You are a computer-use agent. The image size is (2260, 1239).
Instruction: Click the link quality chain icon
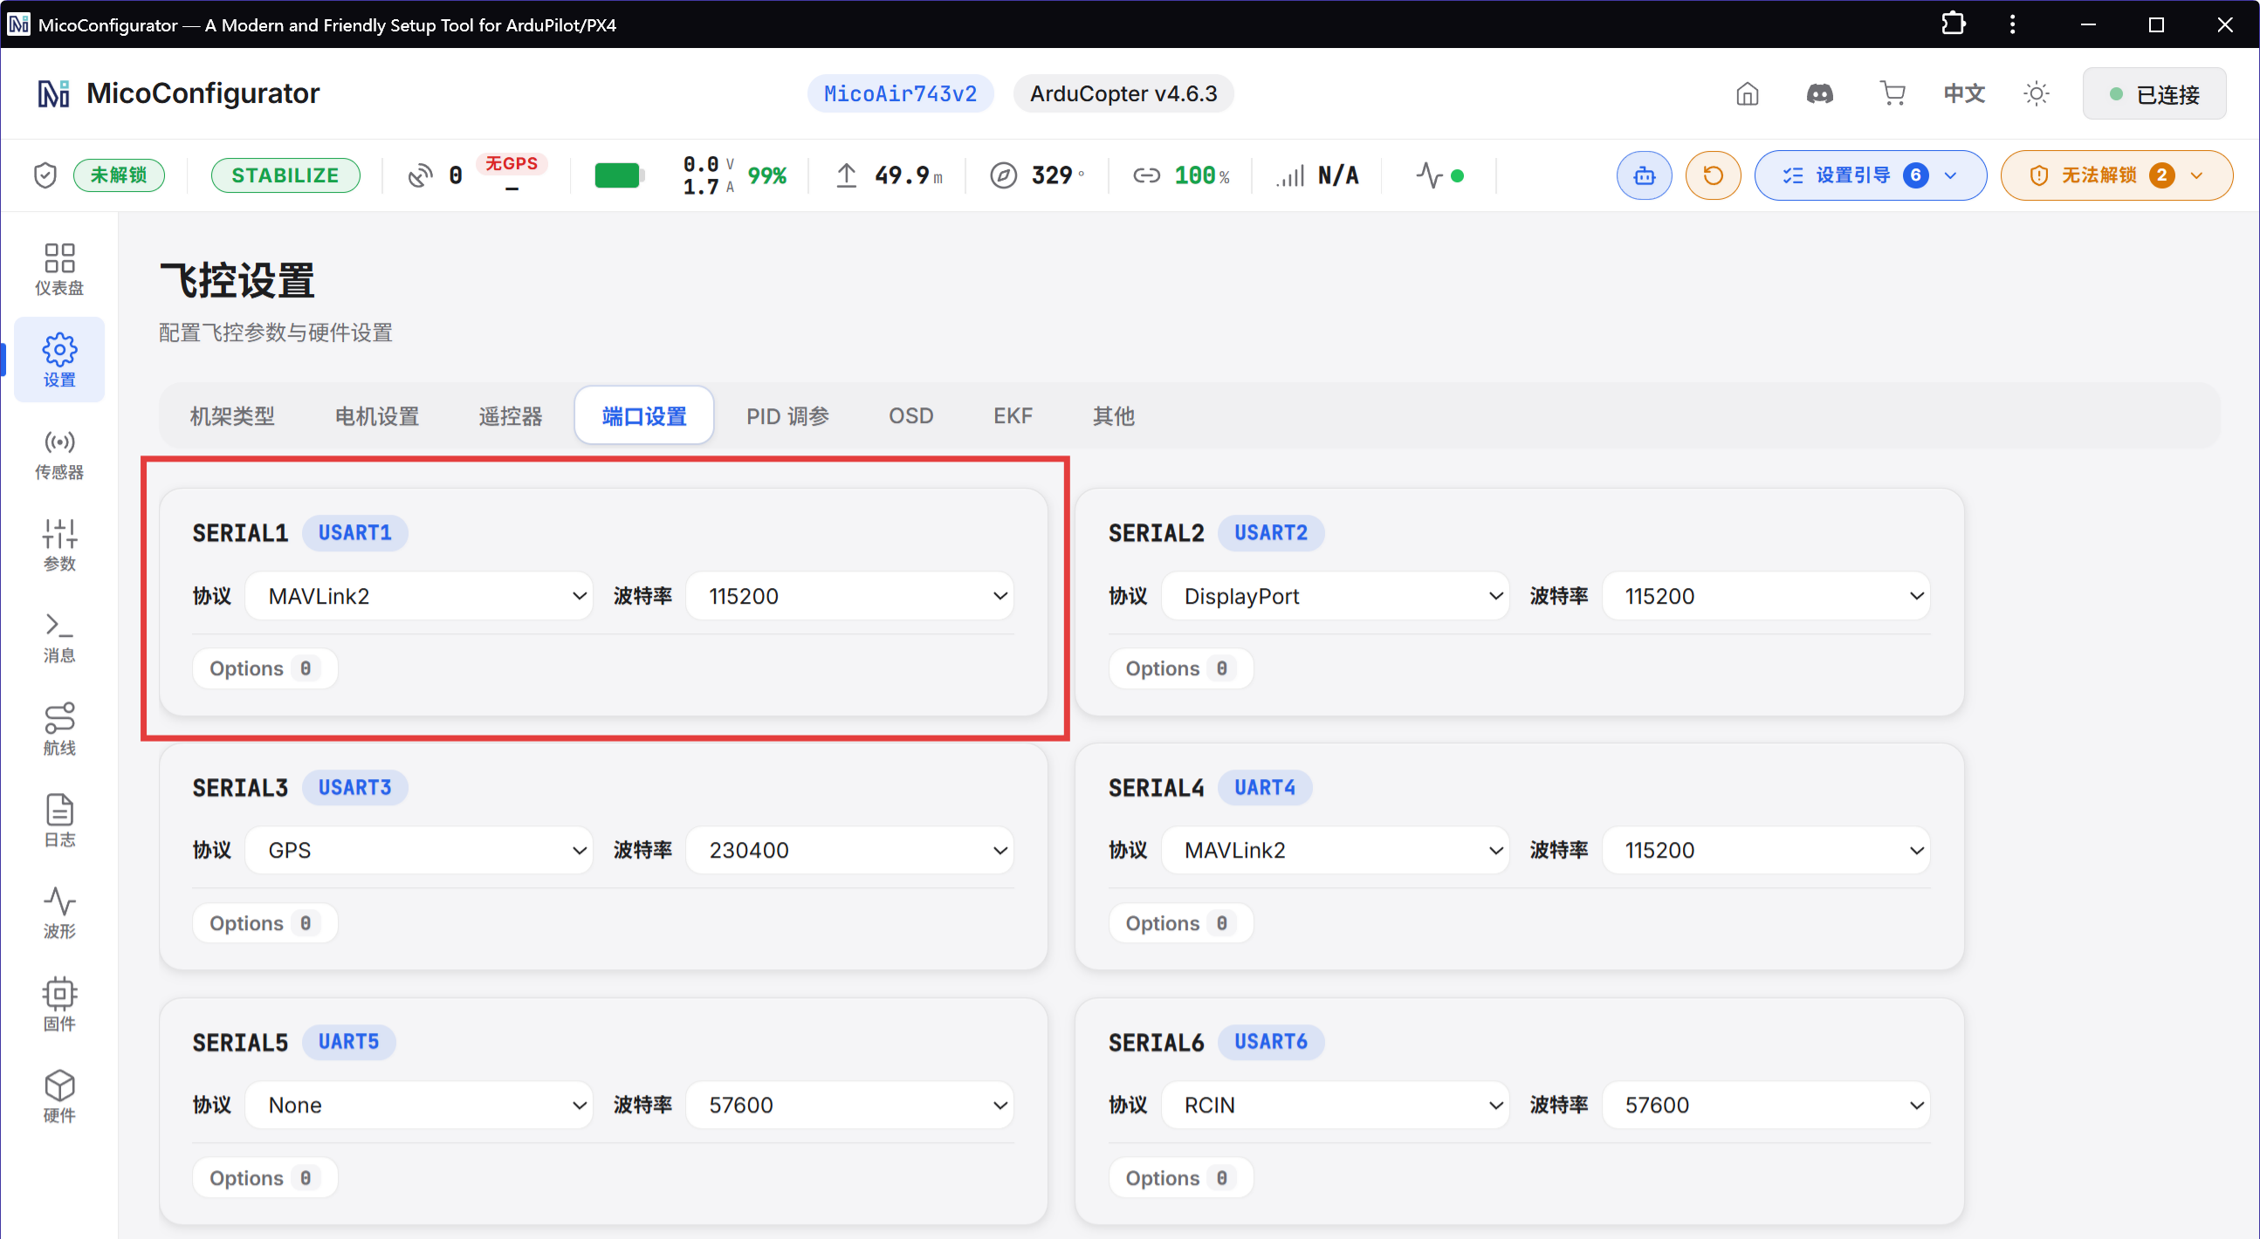[x=1146, y=175]
